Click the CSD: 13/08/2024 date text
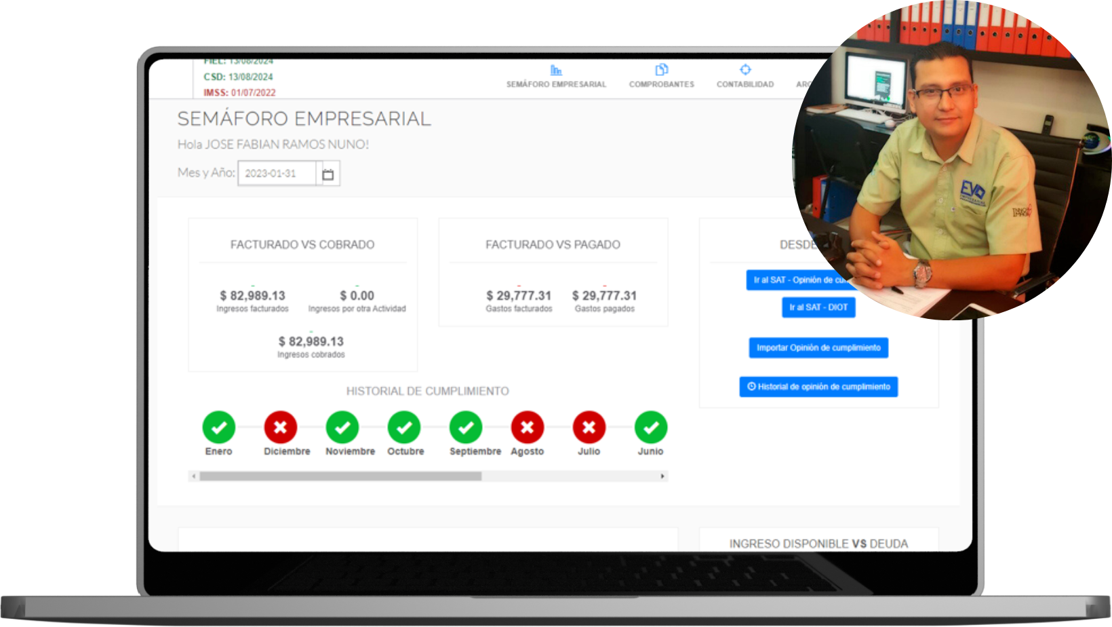Screen dimensions: 1112x627 238,77
